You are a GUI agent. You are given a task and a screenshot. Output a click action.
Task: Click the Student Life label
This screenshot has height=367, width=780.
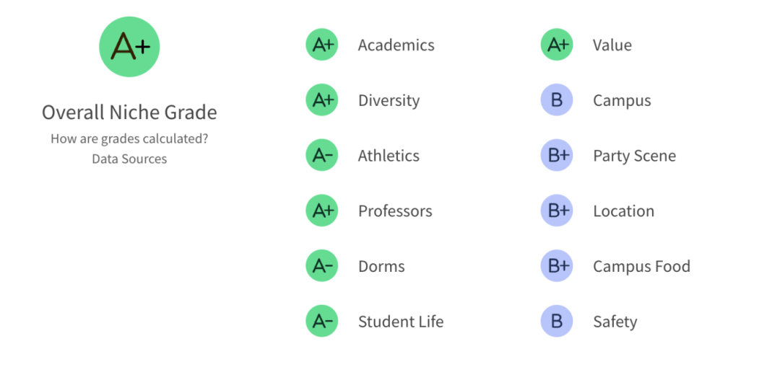[x=400, y=322]
